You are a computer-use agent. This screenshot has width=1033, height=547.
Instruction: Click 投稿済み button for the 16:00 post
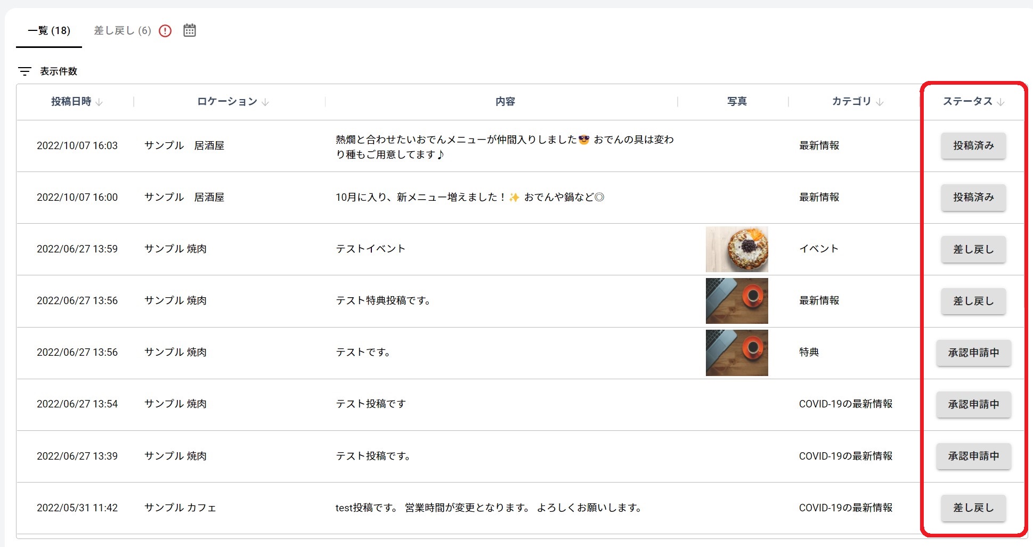(973, 198)
